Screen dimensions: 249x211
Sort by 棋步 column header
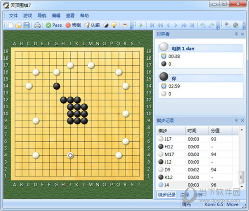(171, 131)
